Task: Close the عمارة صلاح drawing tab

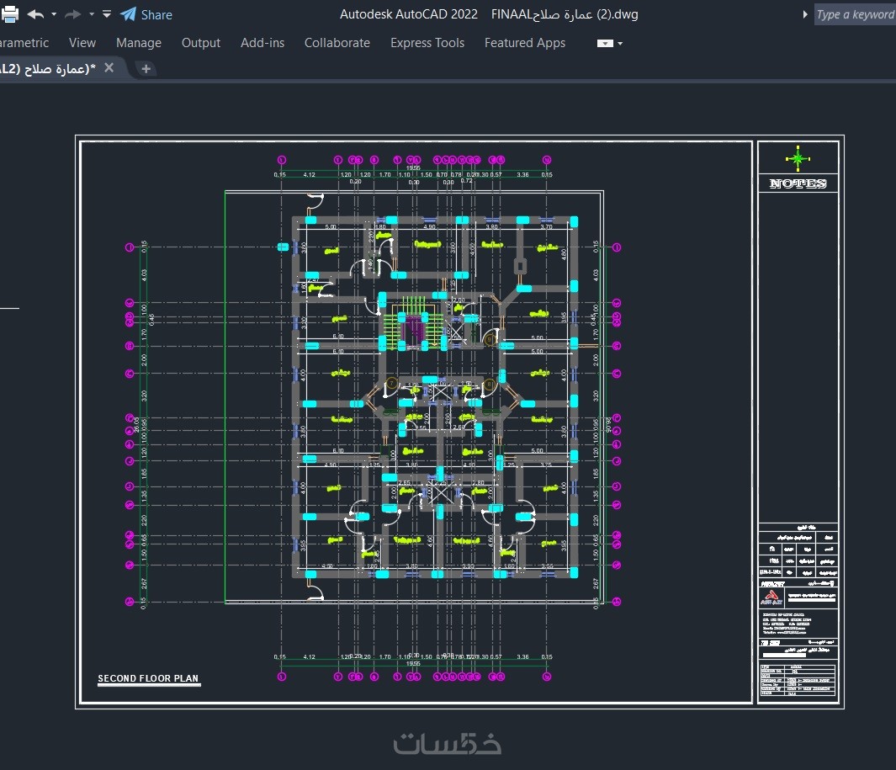Action: coord(109,68)
